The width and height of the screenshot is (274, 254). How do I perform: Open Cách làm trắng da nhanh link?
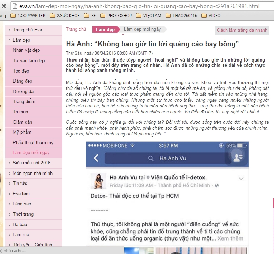point(242,30)
